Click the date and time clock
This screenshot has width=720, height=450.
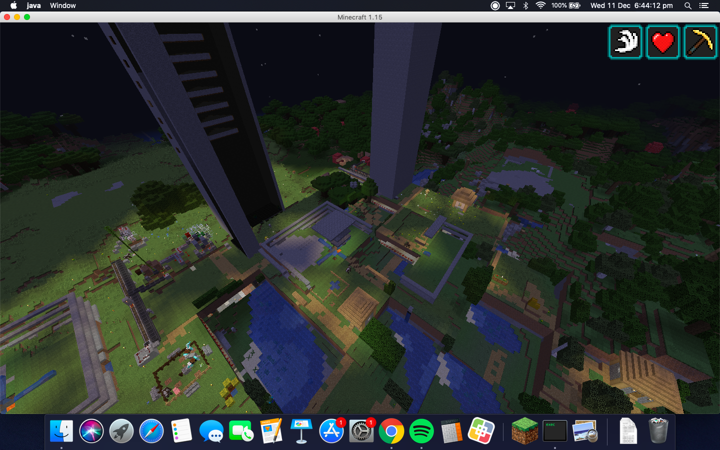tap(631, 5)
